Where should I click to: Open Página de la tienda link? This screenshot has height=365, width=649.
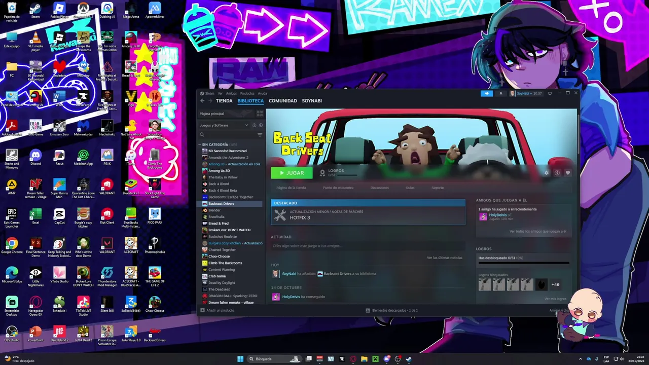pyautogui.click(x=291, y=188)
